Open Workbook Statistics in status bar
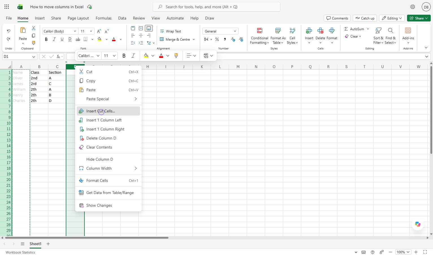Screen dimensions: 433x255 click(x=20, y=252)
